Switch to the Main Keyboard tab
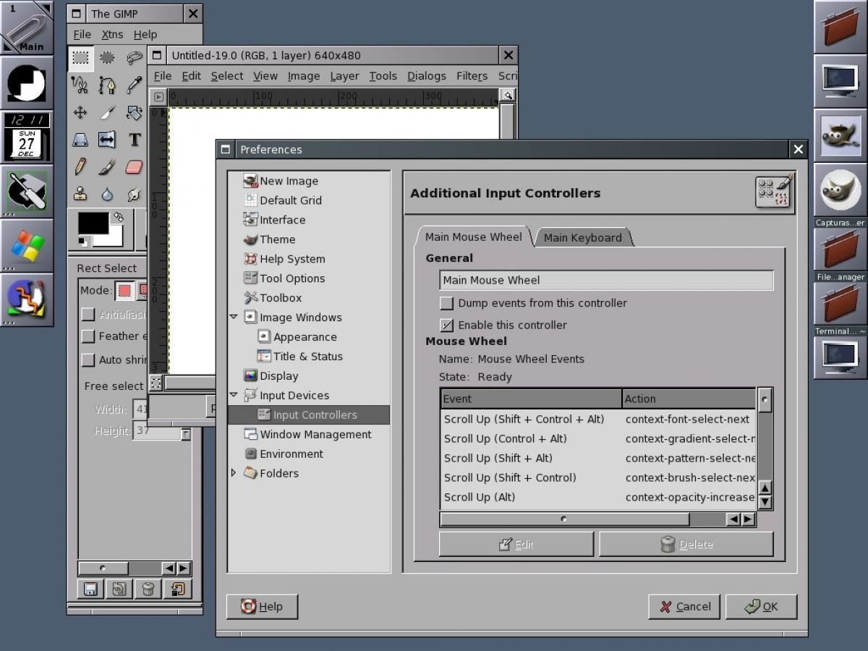Viewport: 868px width, 651px height. [x=583, y=237]
